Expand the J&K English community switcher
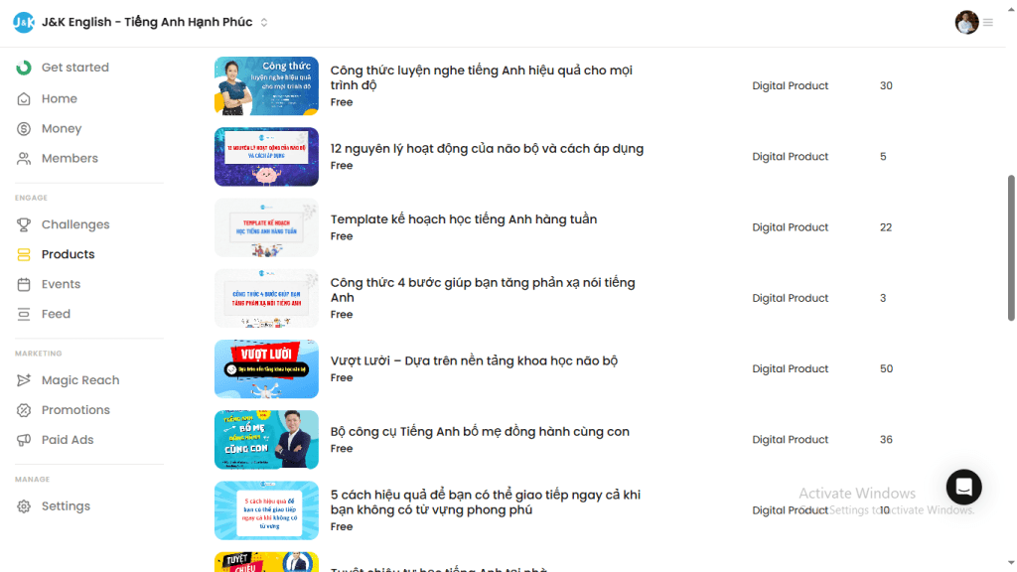Image resolution: width=1017 pixels, height=572 pixels. coord(262,21)
